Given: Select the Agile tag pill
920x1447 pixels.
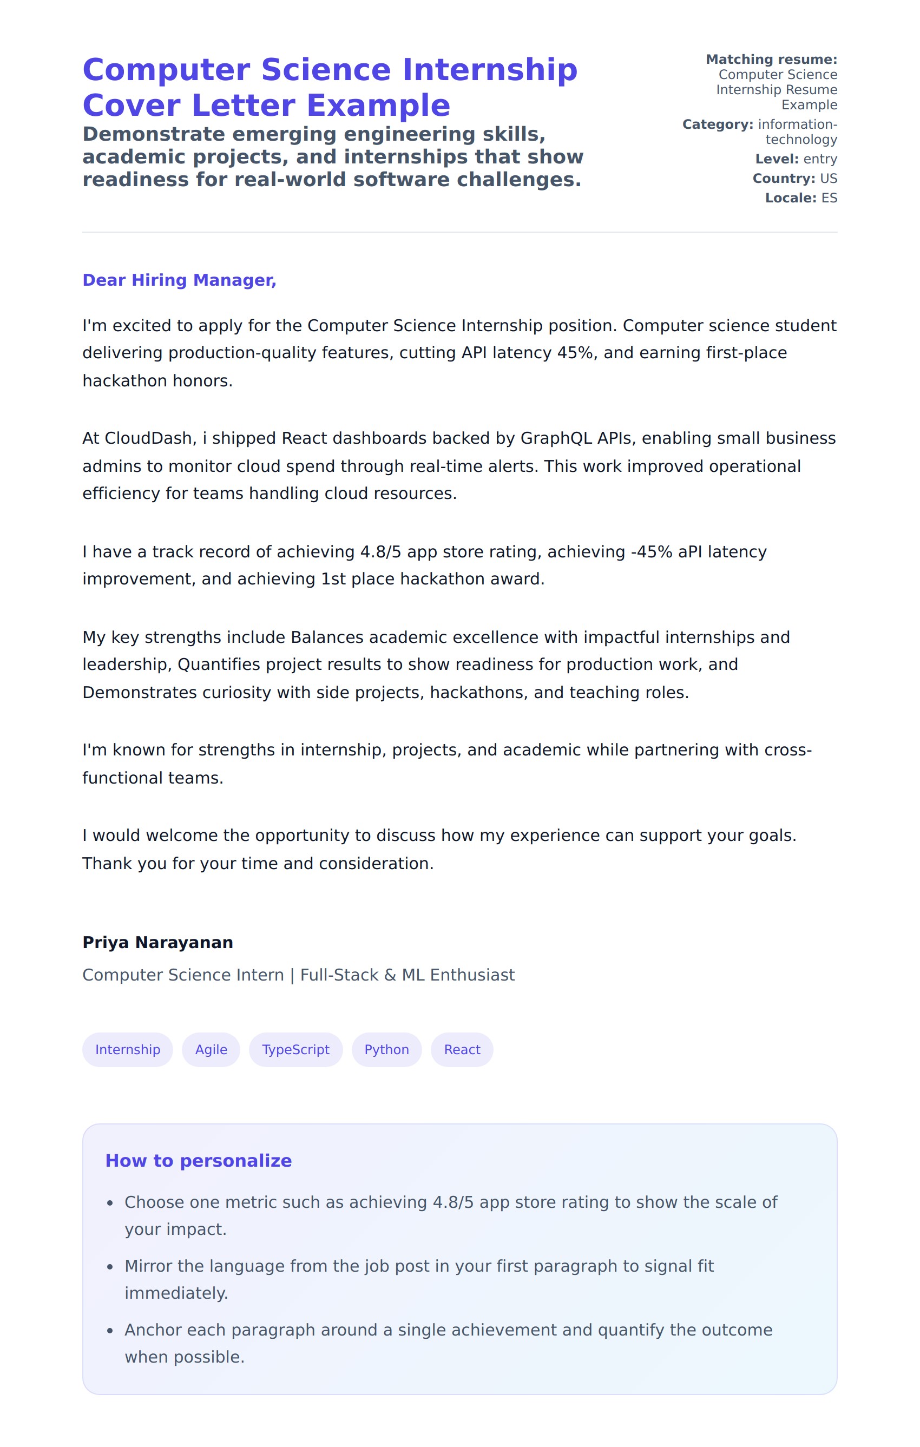Looking at the screenshot, I should pos(211,1049).
